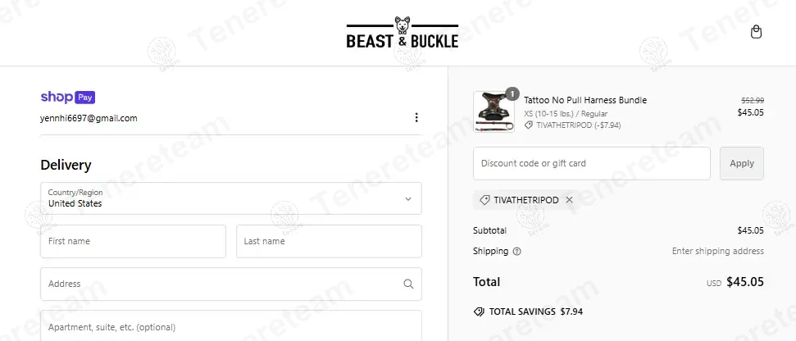Click the harness bundle product thumbnail
The image size is (796, 341).
(x=494, y=111)
